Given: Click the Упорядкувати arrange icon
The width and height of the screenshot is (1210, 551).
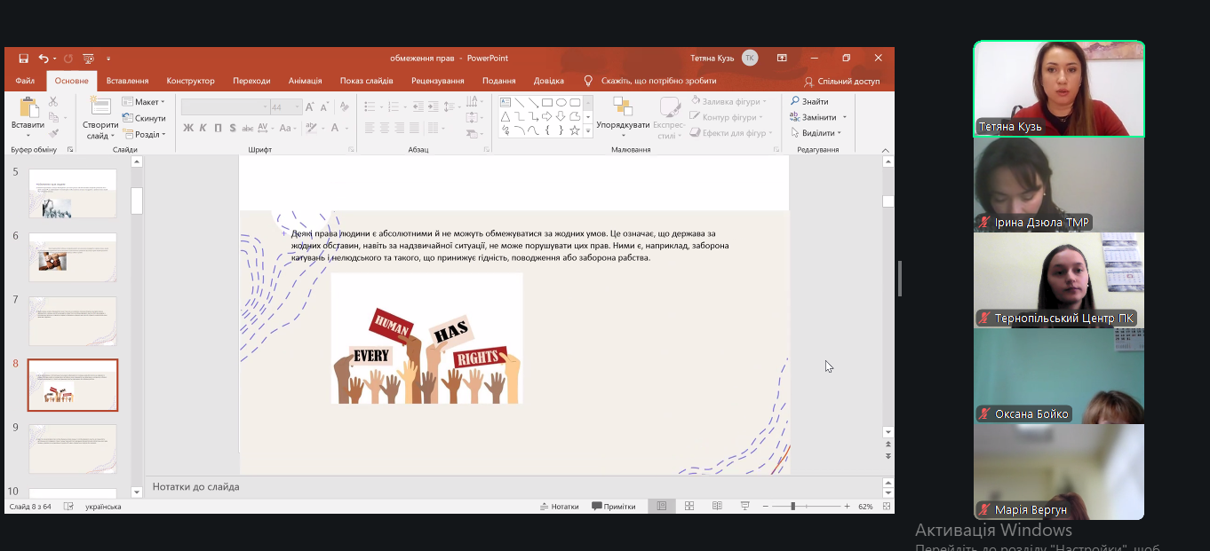Looking at the screenshot, I should tap(623, 108).
